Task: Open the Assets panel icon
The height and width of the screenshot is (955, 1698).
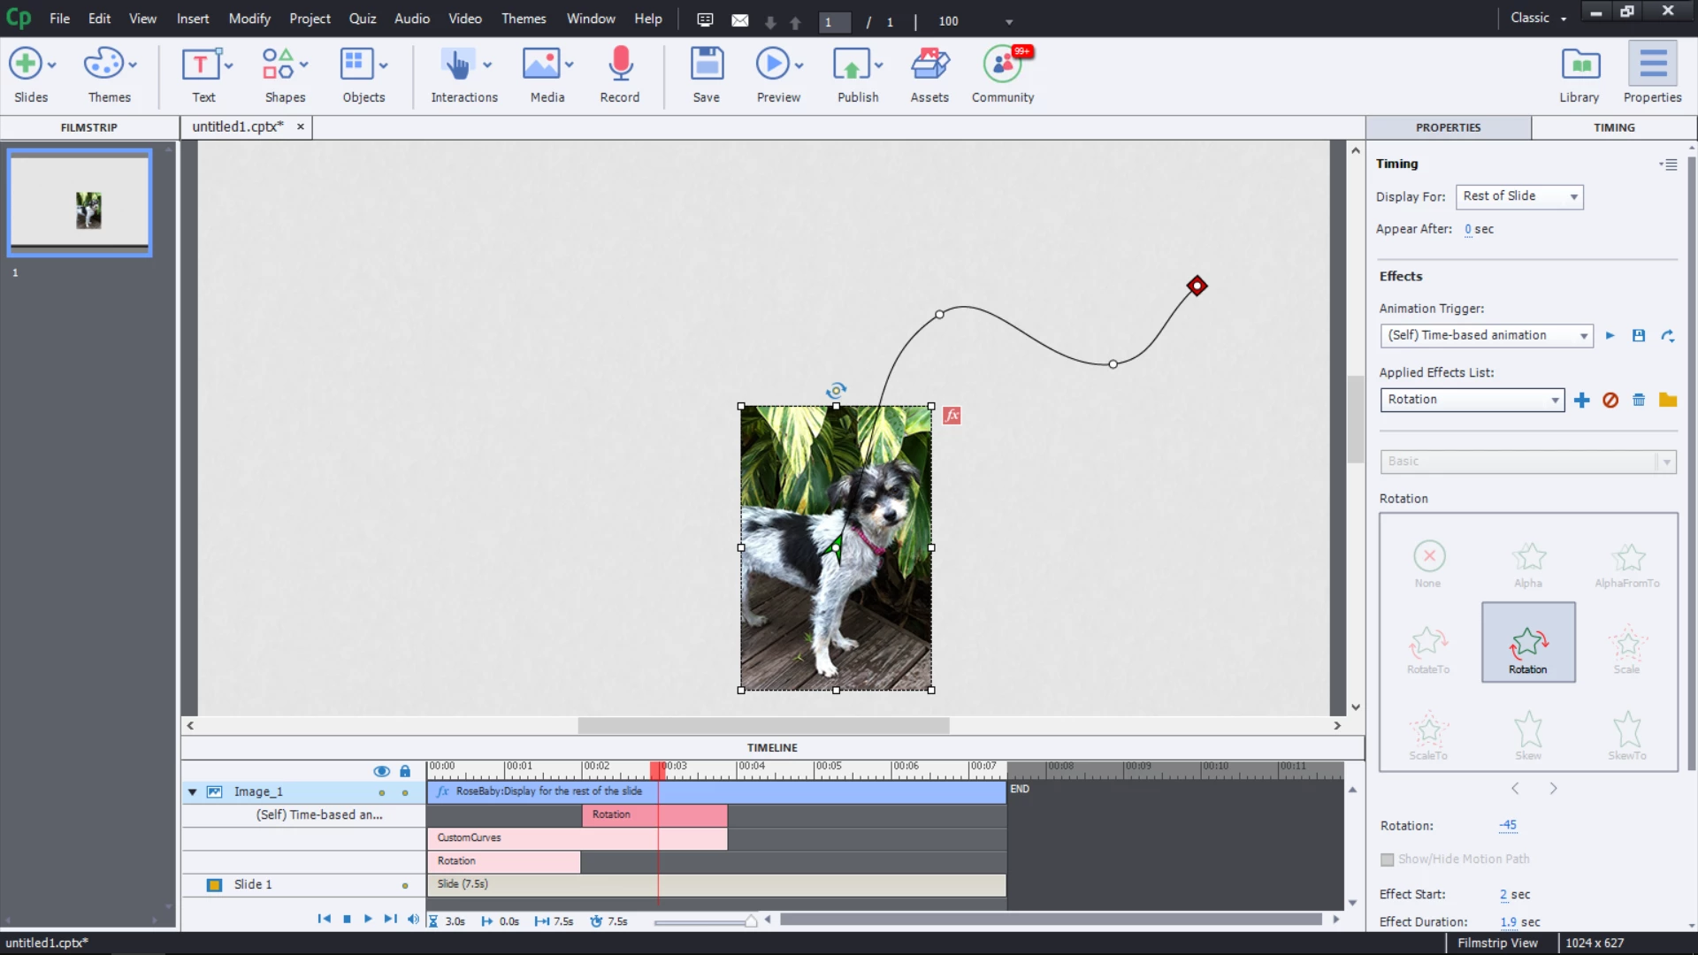Action: point(929,65)
